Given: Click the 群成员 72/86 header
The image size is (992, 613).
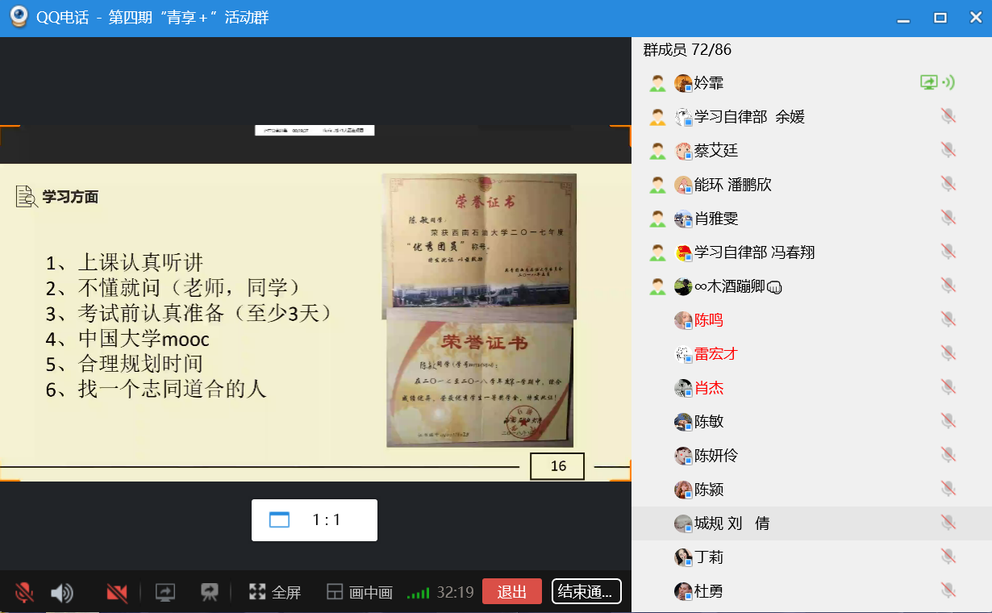Looking at the screenshot, I should click(x=687, y=50).
